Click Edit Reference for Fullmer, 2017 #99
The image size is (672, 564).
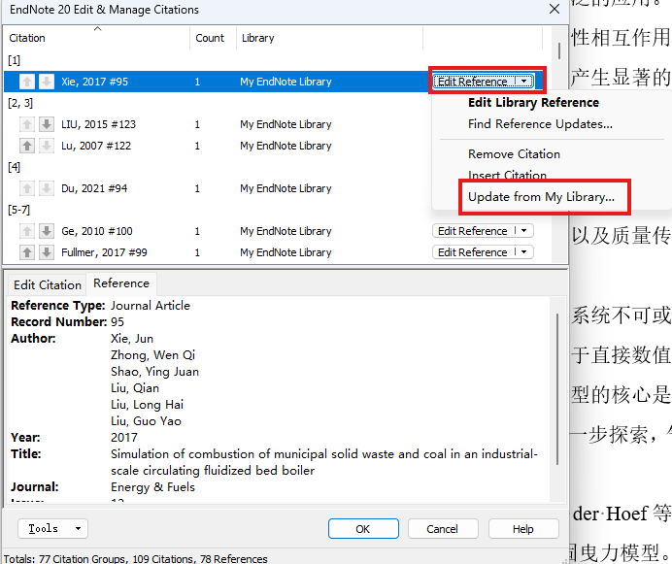[472, 252]
